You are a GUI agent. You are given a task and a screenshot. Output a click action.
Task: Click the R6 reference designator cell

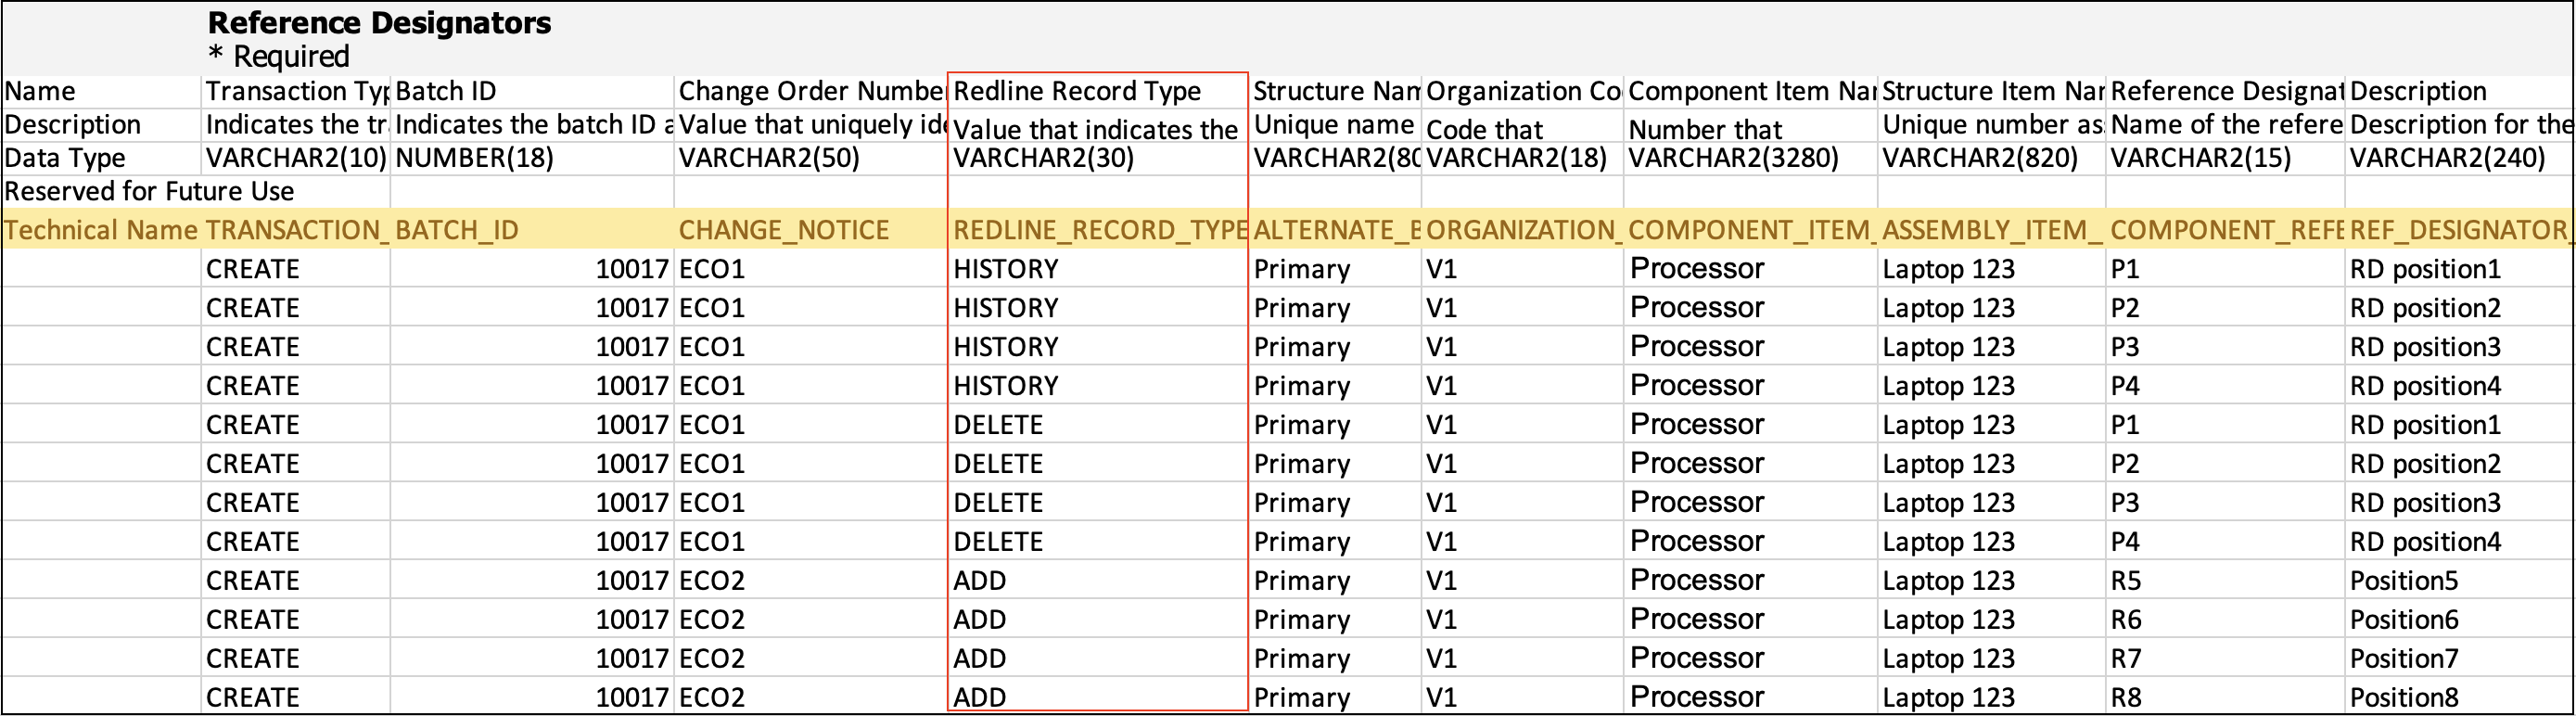click(2225, 620)
